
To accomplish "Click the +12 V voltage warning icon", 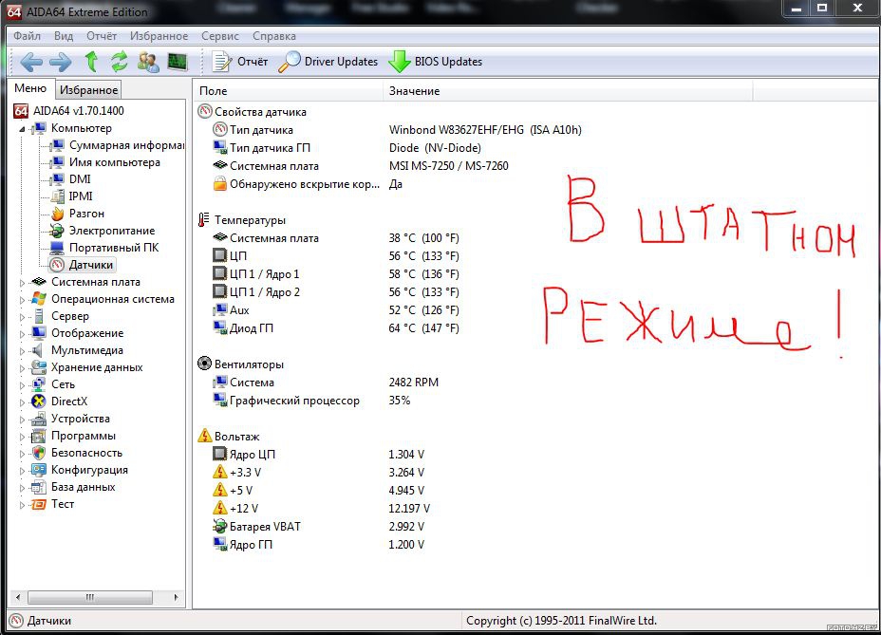I will coord(219,508).
